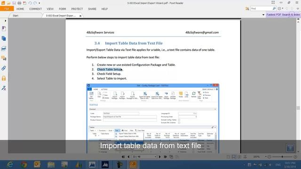Go to last page button
The height and width of the screenshot is (169, 301).
coord(165,157)
